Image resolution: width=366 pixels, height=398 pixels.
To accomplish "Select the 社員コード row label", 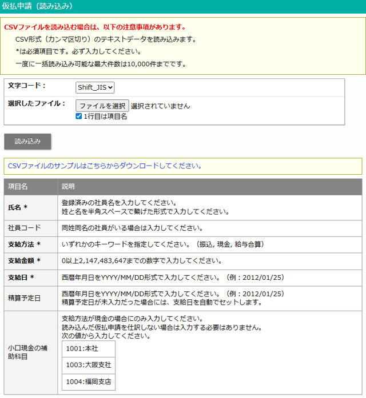I will click(25, 228).
